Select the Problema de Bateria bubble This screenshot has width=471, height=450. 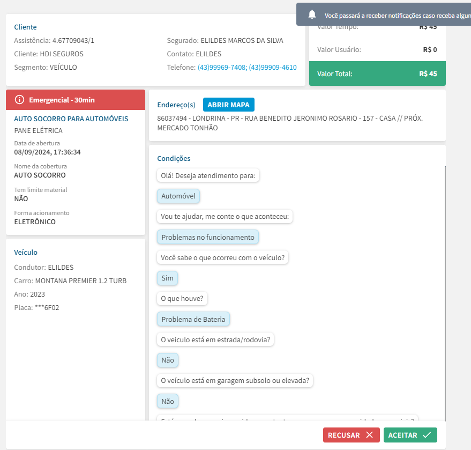(193, 319)
